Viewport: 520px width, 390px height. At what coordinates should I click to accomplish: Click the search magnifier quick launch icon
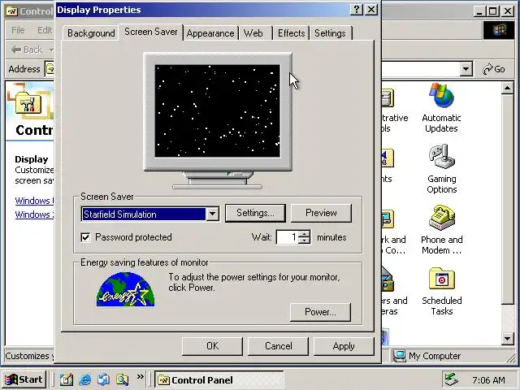tap(122, 379)
